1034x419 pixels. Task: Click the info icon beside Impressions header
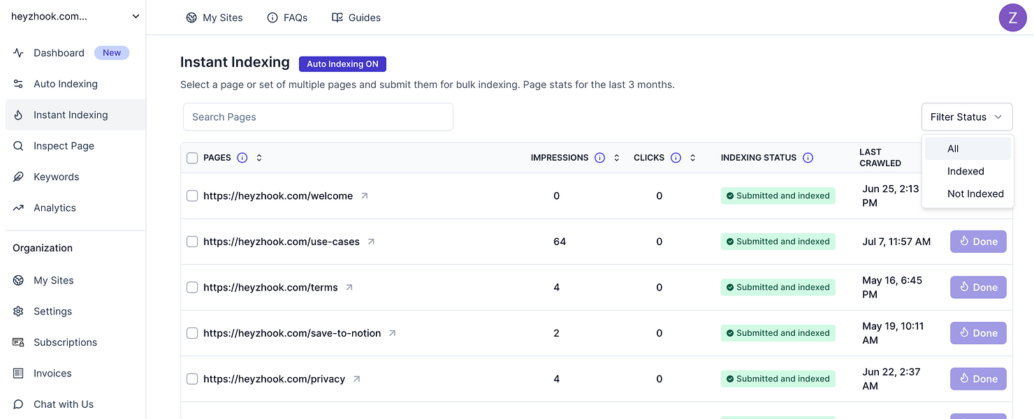pyautogui.click(x=599, y=158)
